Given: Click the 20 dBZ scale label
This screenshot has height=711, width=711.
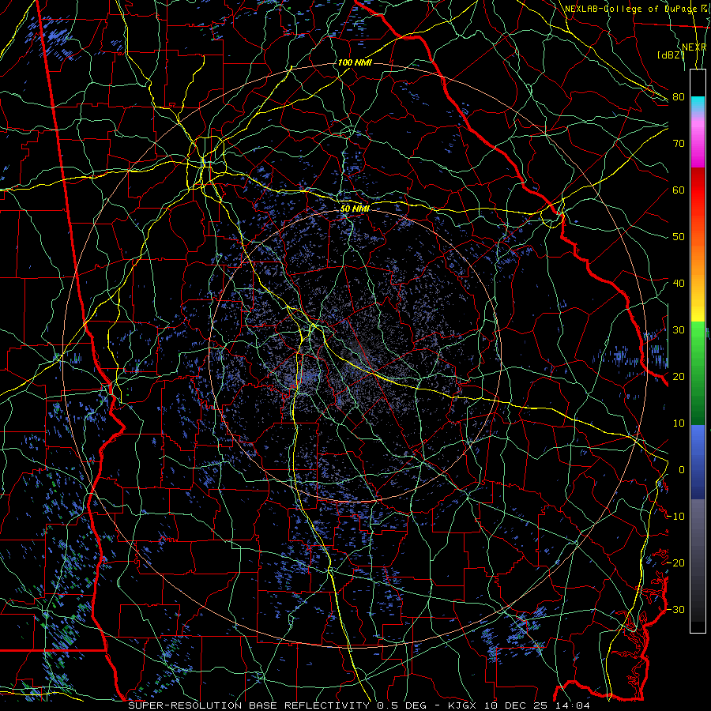Looking at the screenshot, I should pos(679,376).
